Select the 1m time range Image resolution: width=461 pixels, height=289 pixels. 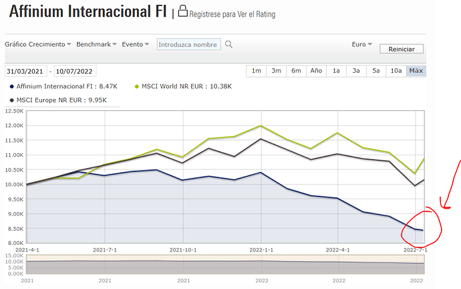coord(256,71)
